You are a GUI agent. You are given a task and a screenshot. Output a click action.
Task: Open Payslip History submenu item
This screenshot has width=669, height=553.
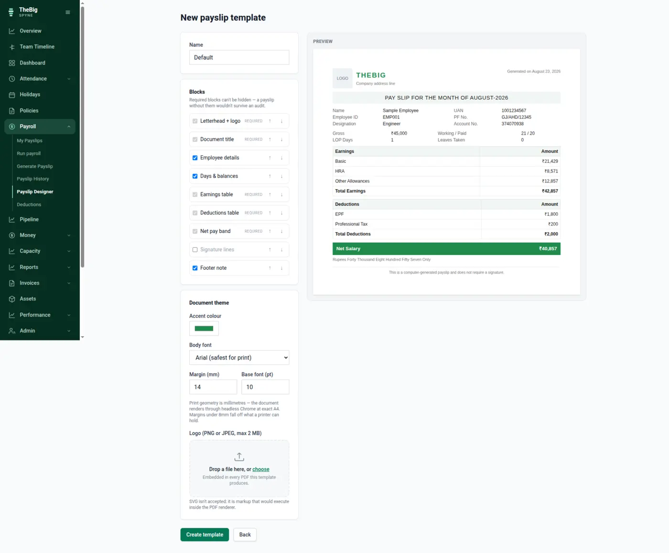point(33,179)
